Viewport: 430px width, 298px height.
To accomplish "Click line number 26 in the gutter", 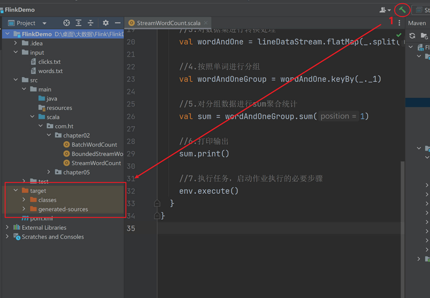I will click(131, 116).
